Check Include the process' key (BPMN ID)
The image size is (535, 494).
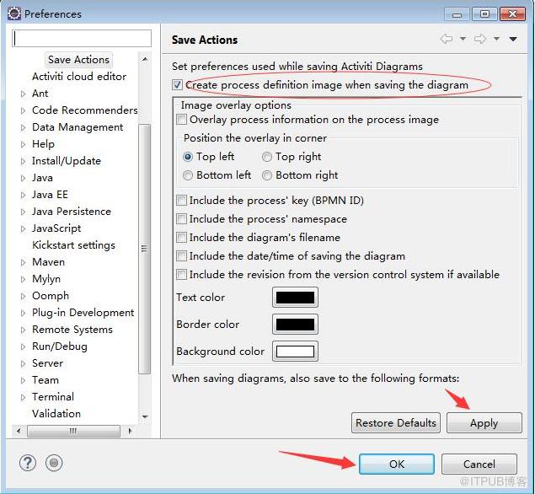(181, 200)
